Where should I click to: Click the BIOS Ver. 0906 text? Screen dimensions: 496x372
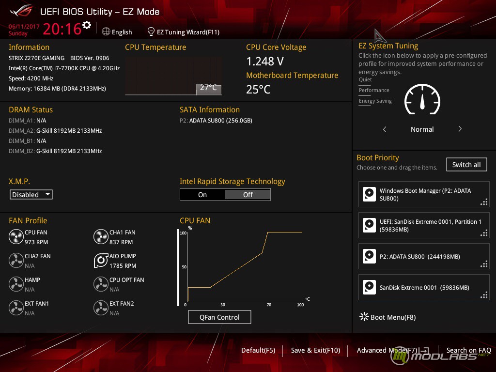point(90,58)
